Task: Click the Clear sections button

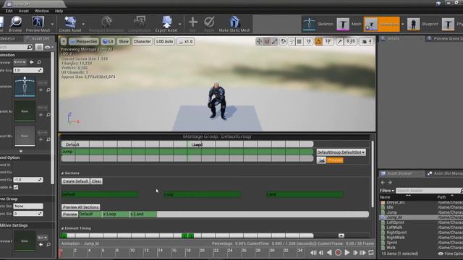Action: (96, 181)
